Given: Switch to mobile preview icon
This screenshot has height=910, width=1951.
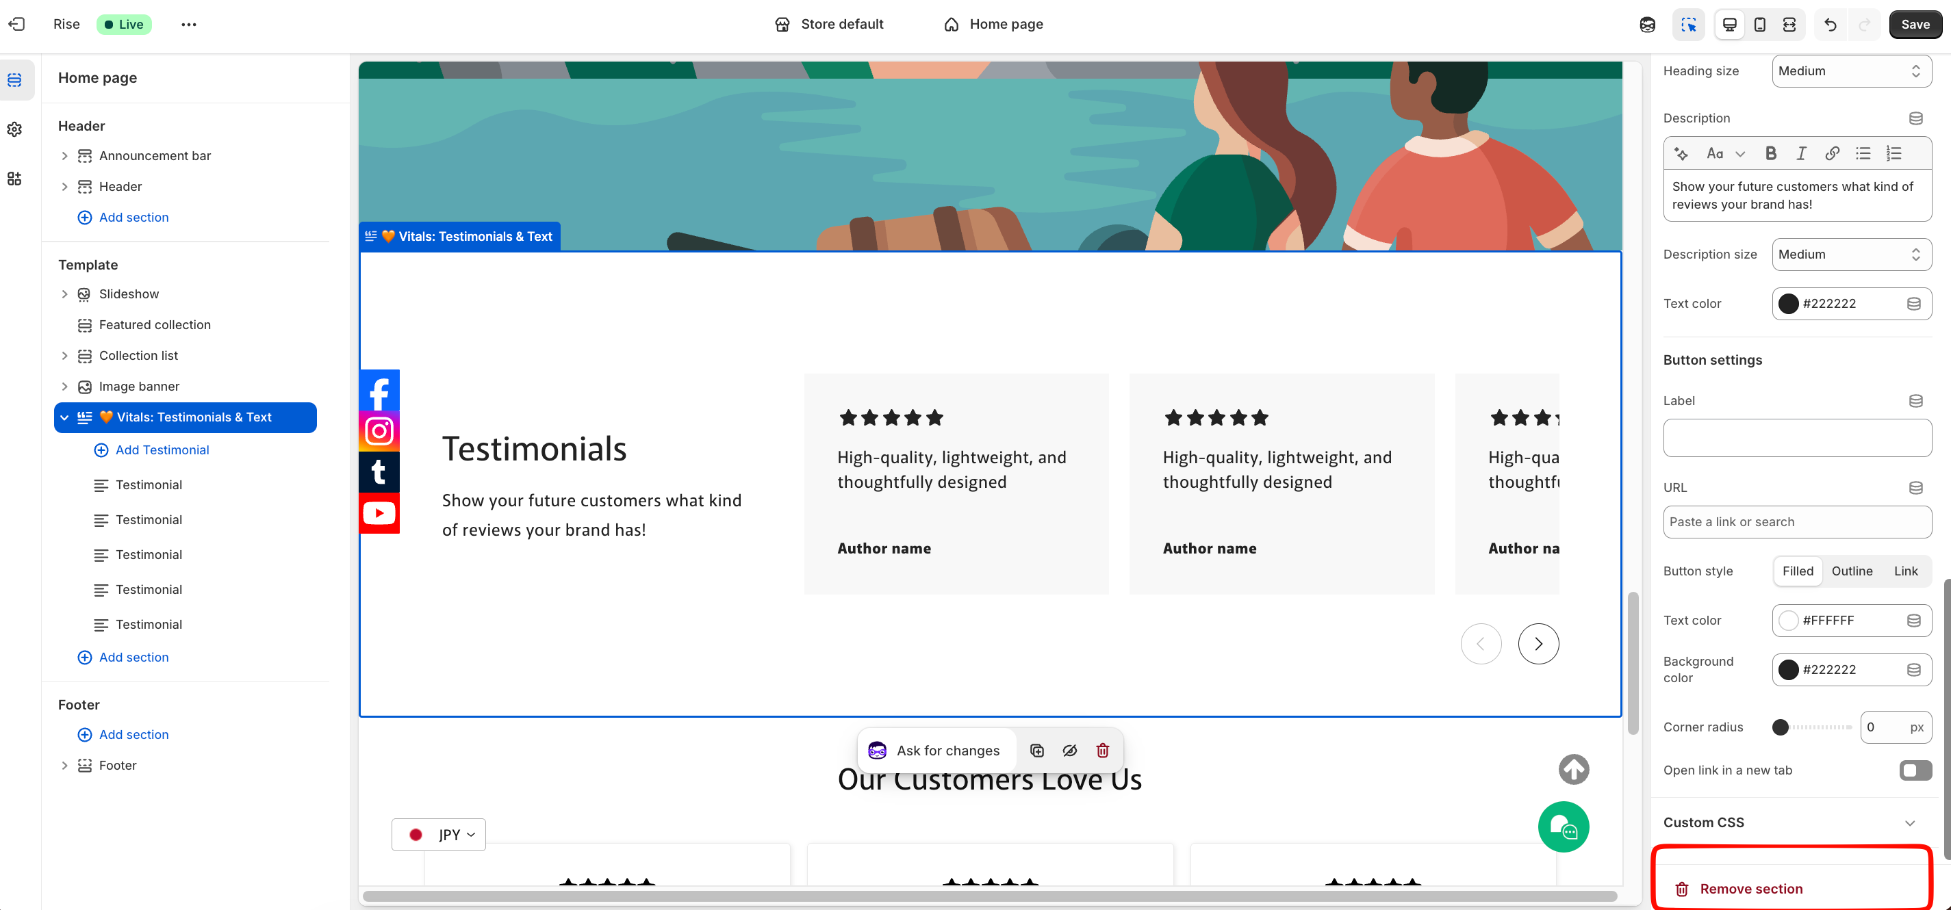Looking at the screenshot, I should 1759,24.
